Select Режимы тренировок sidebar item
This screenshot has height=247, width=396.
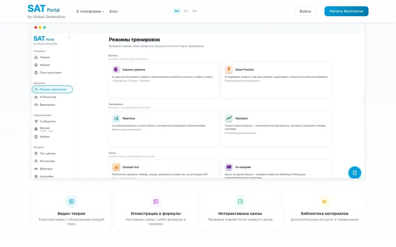52,89
